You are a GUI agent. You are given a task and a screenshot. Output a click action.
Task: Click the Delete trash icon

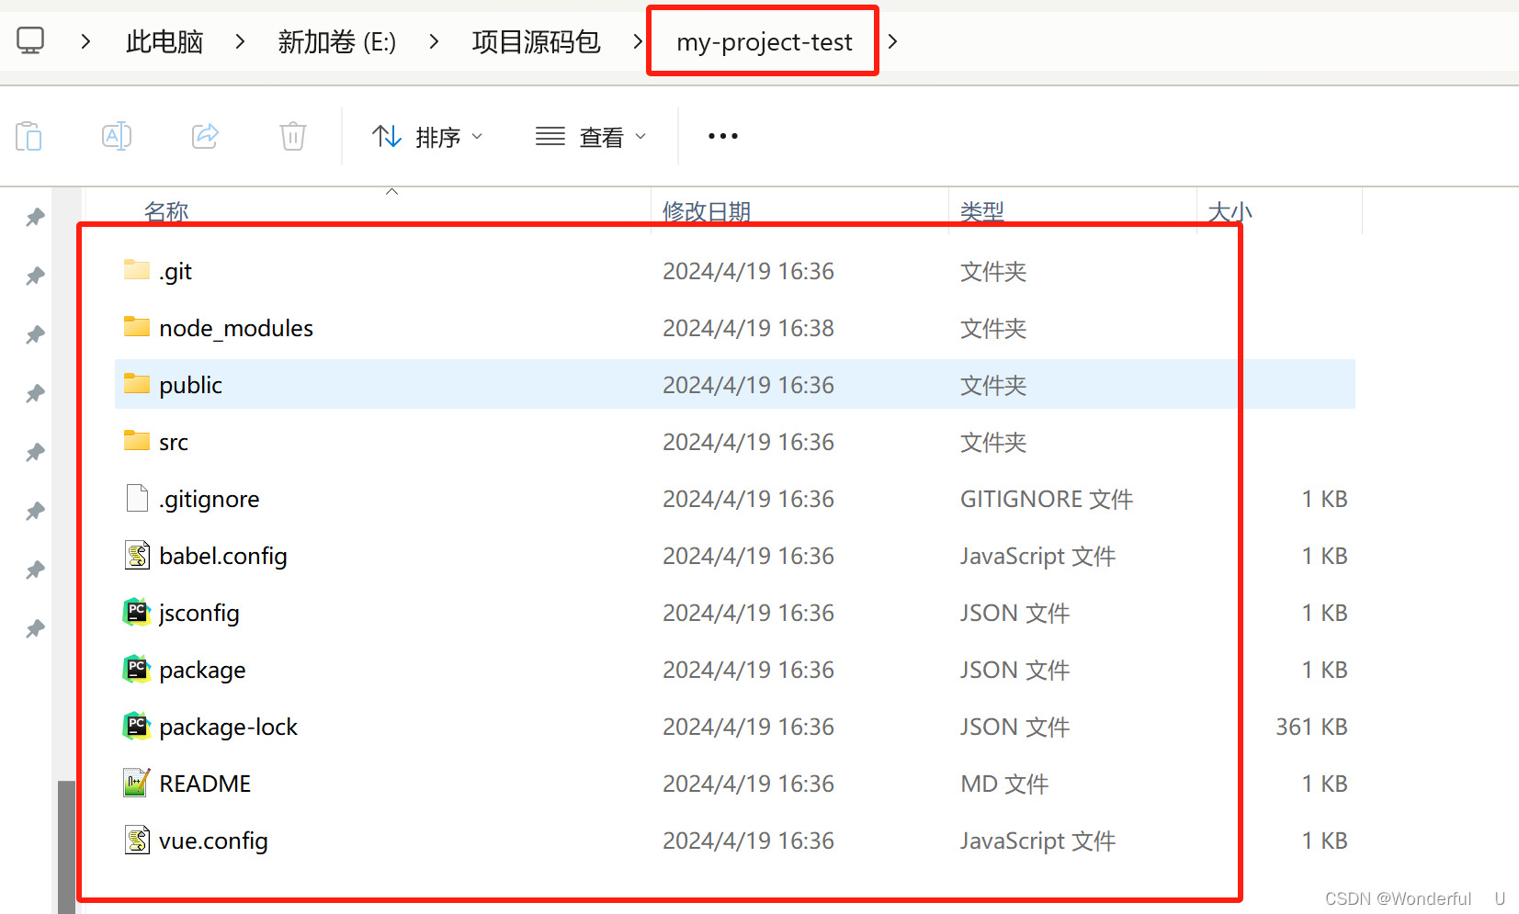(x=293, y=136)
